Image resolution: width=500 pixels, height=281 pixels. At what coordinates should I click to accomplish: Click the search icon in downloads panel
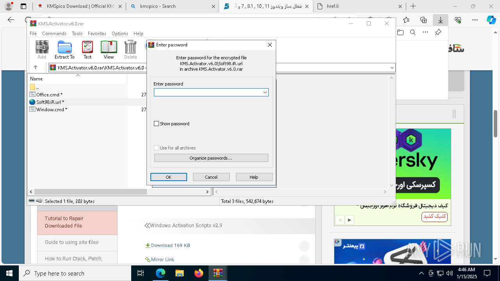[413, 32]
